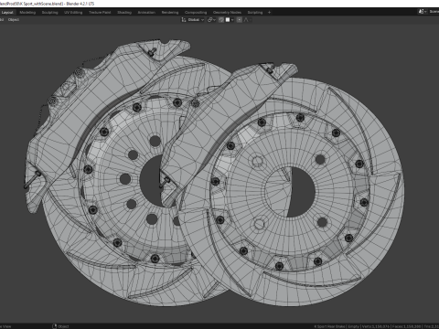The image size is (439, 329).
Task: Switch to the Shading workspace tab
Action: click(x=124, y=13)
